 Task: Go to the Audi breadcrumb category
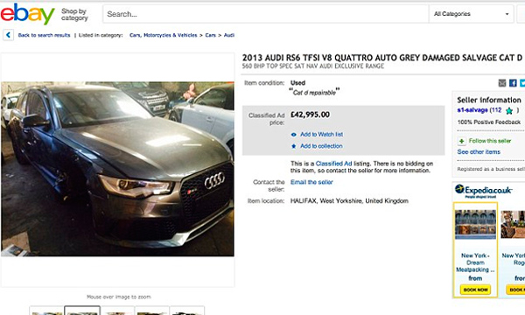tap(229, 35)
